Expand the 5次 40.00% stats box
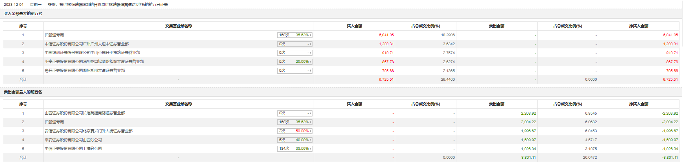The image size is (683, 165). point(294,140)
